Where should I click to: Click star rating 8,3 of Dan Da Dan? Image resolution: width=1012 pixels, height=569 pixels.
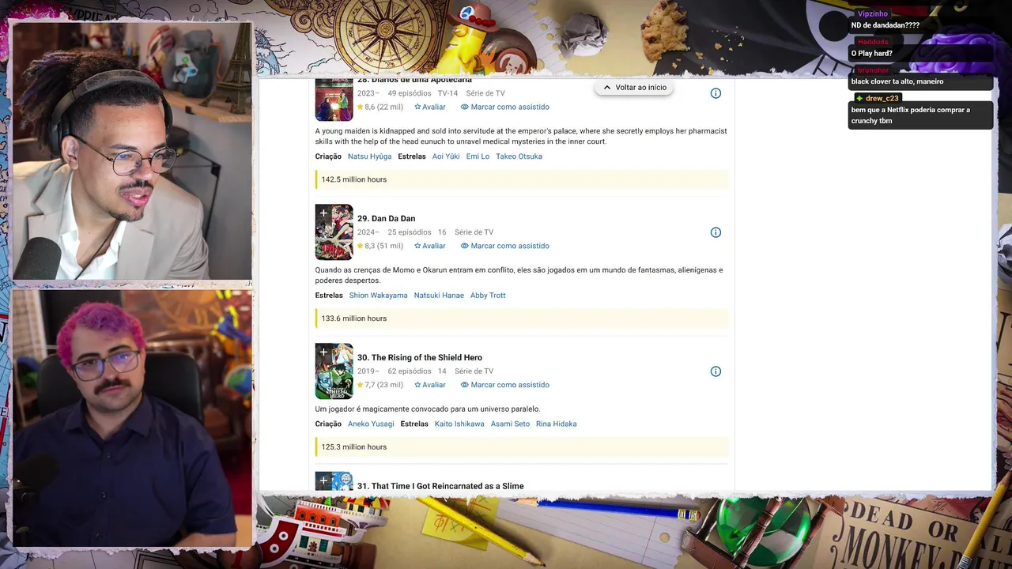click(379, 246)
